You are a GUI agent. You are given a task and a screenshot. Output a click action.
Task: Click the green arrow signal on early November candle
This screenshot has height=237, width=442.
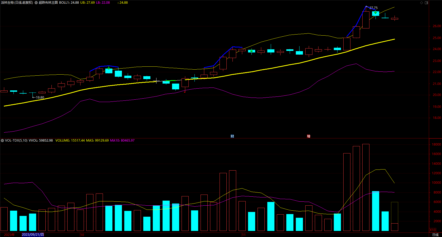(251, 51)
